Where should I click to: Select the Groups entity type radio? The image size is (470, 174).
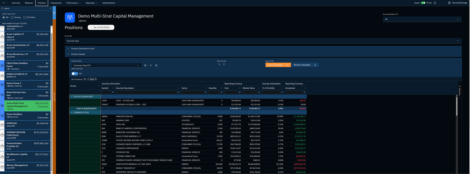click(x=12, y=17)
